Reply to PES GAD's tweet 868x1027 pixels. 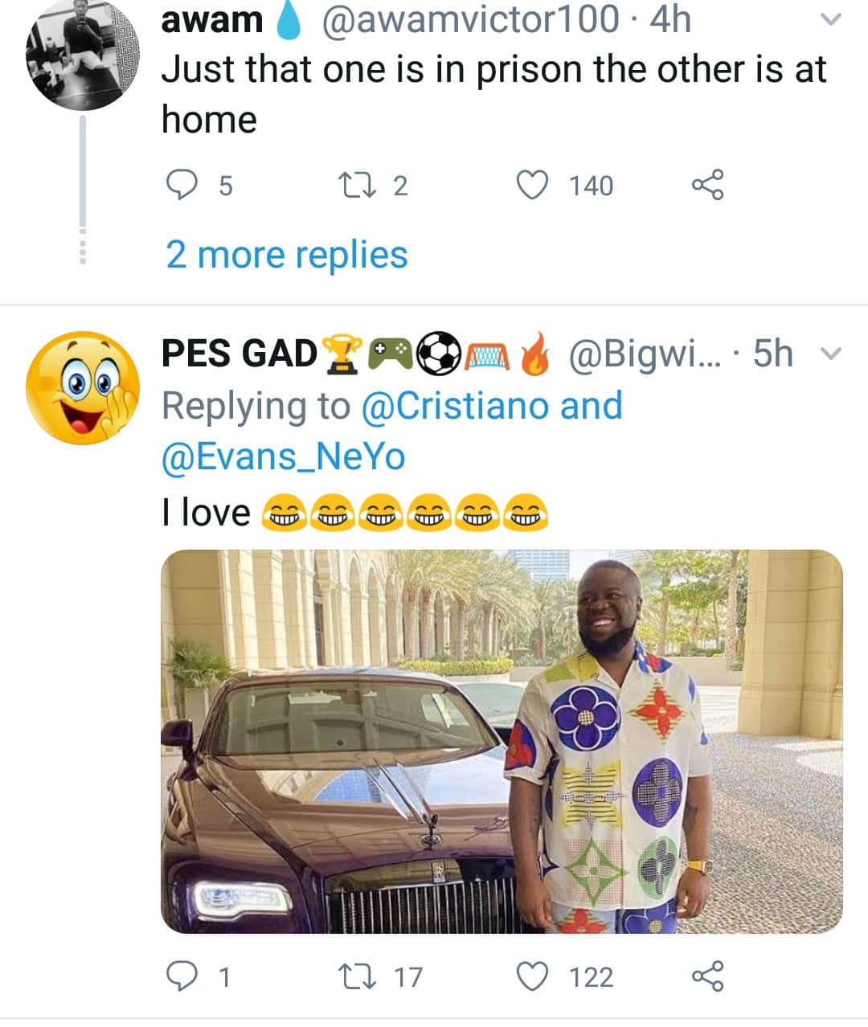(182, 976)
